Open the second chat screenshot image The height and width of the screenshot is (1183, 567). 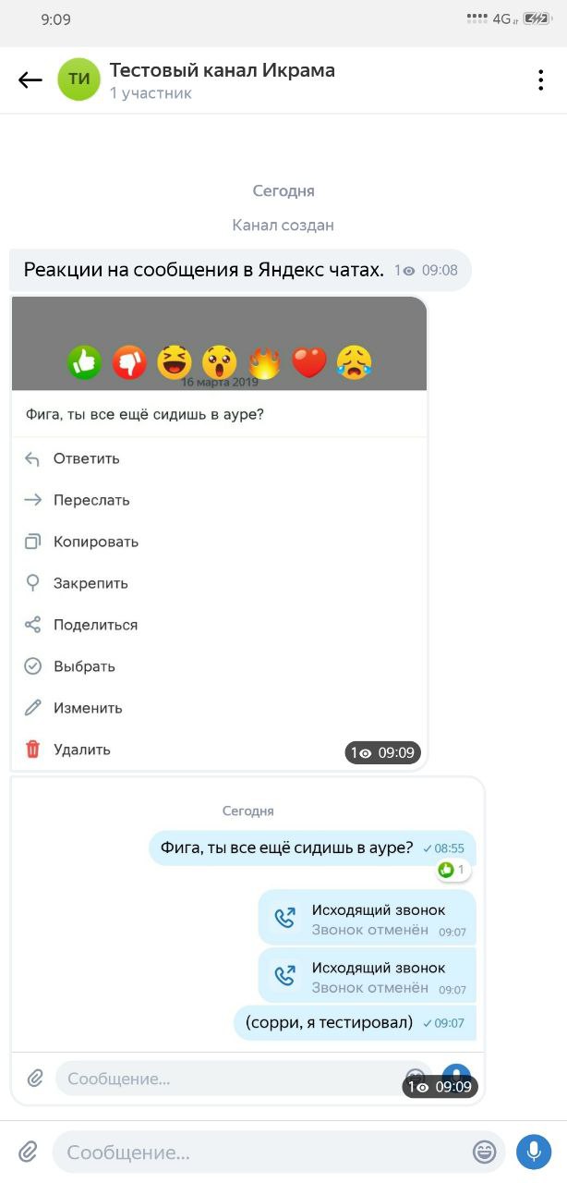click(247, 941)
